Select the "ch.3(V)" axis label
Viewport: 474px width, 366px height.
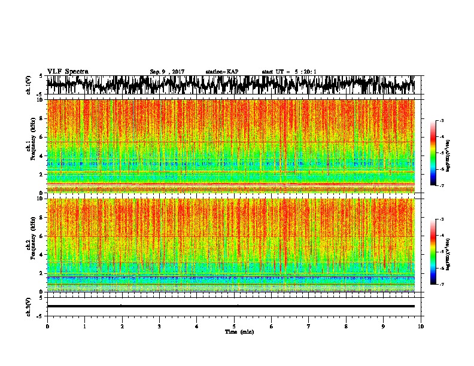coord(29,307)
